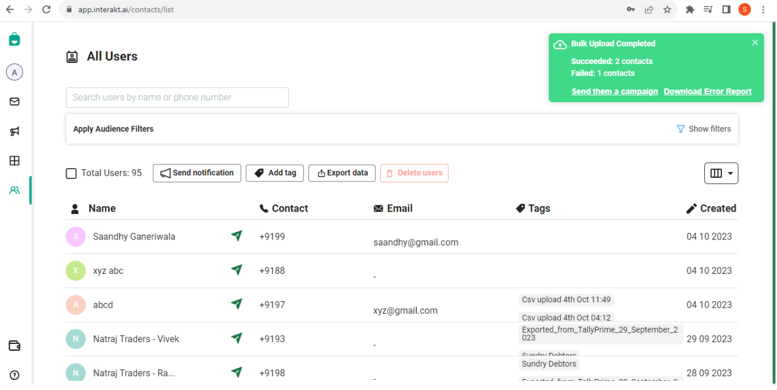777x390 pixels.
Task: Bookmark the page with the star icon
Action: coord(667,10)
